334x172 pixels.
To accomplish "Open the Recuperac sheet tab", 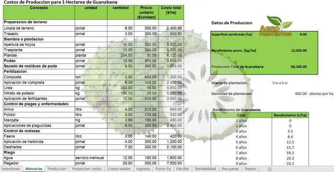I will tap(230, 169).
